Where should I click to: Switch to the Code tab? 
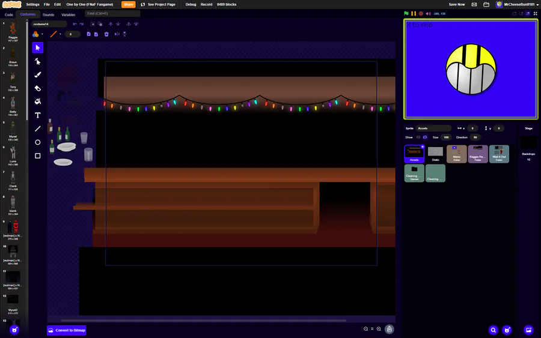tap(8, 15)
